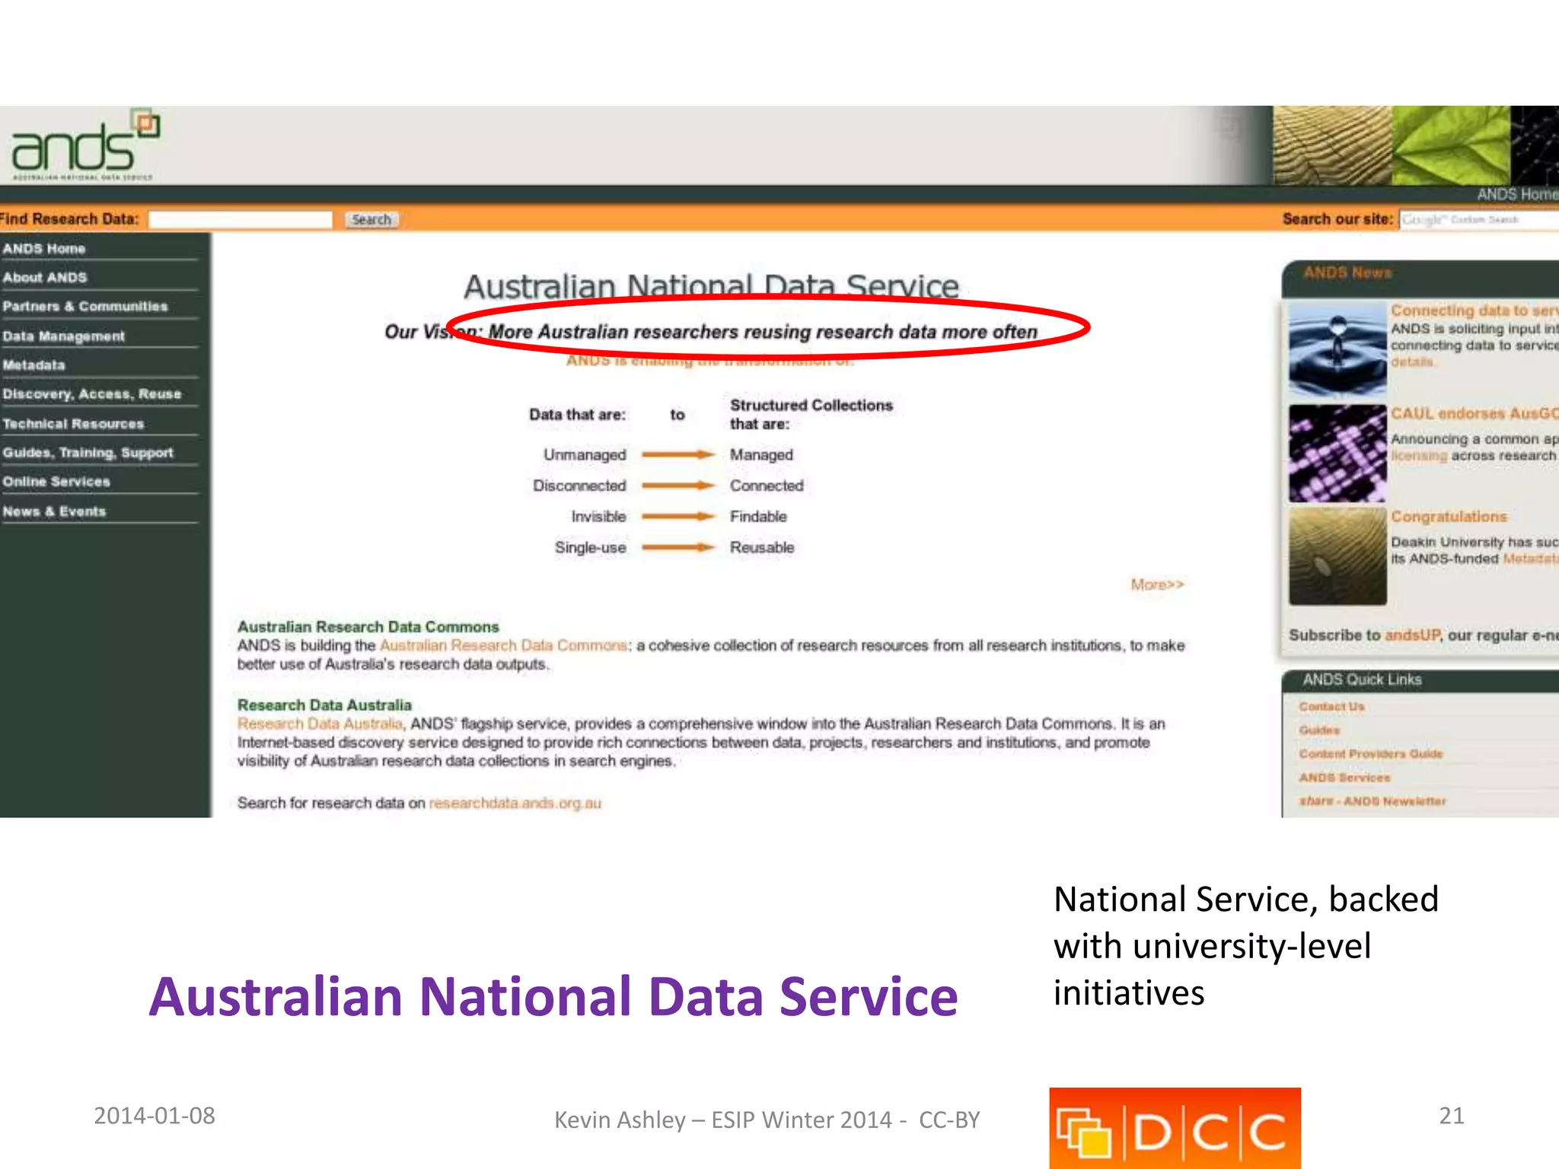
Task: Open researchdata.ands.org.au link
Action: pyautogui.click(x=515, y=803)
